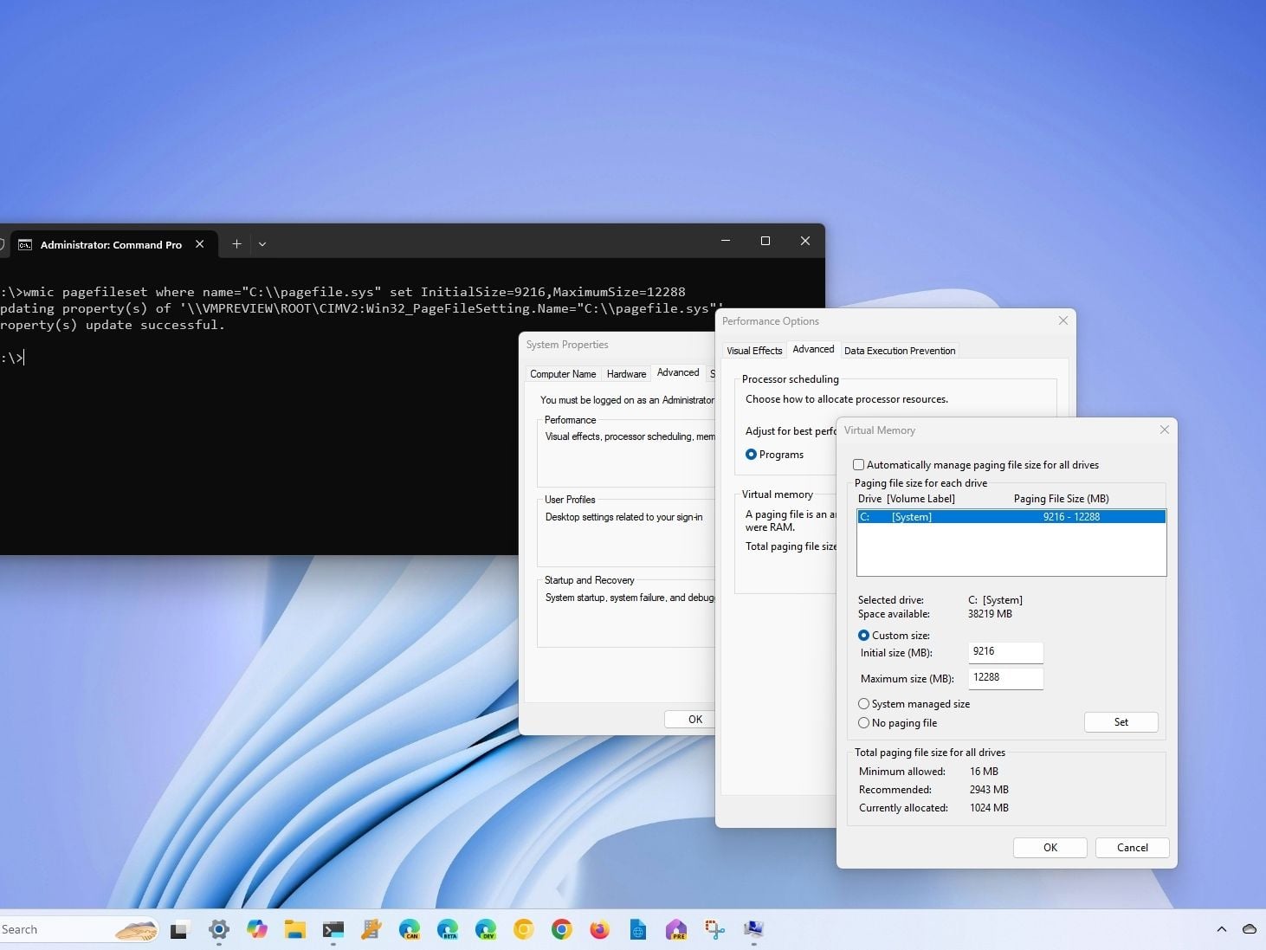Image resolution: width=1266 pixels, height=950 pixels.
Task: Close the Administrator: Command Prompt tab
Action: point(200,244)
